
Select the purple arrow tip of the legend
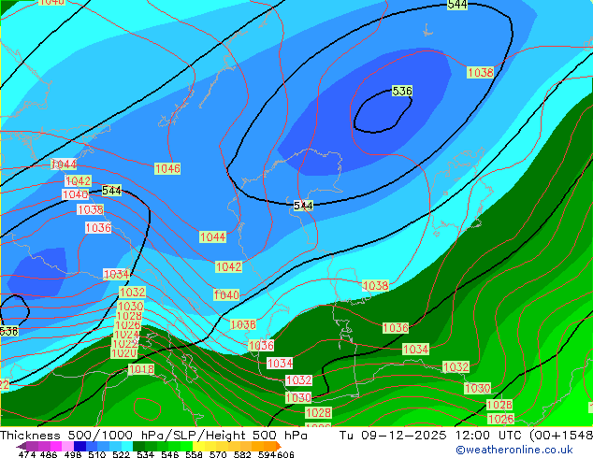[x=22, y=446]
